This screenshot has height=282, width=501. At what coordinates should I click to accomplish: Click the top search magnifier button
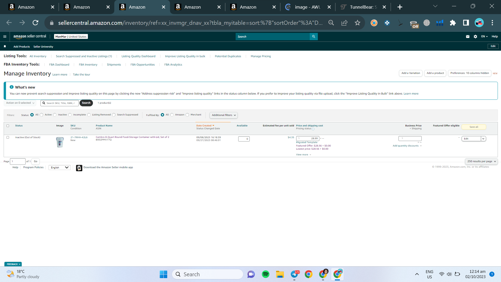click(x=314, y=37)
